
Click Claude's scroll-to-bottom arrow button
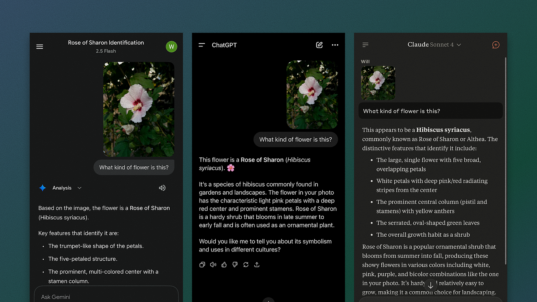pyautogui.click(x=430, y=285)
